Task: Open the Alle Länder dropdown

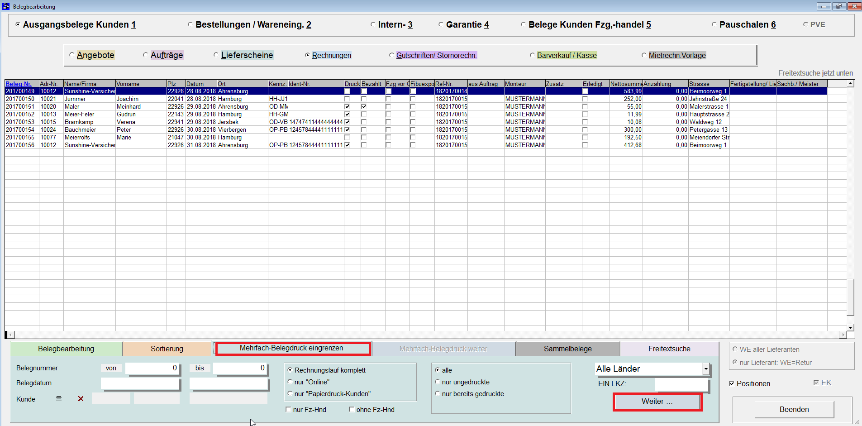Action: click(x=705, y=369)
